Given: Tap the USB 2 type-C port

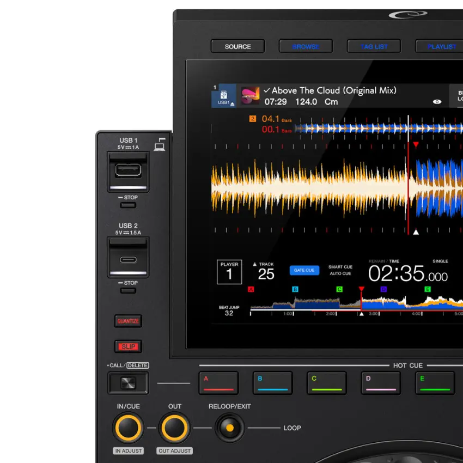Looking at the screenshot, I should click(x=128, y=259).
